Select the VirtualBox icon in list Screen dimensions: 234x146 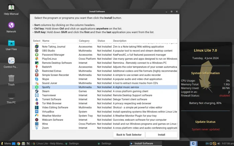[36, 112]
